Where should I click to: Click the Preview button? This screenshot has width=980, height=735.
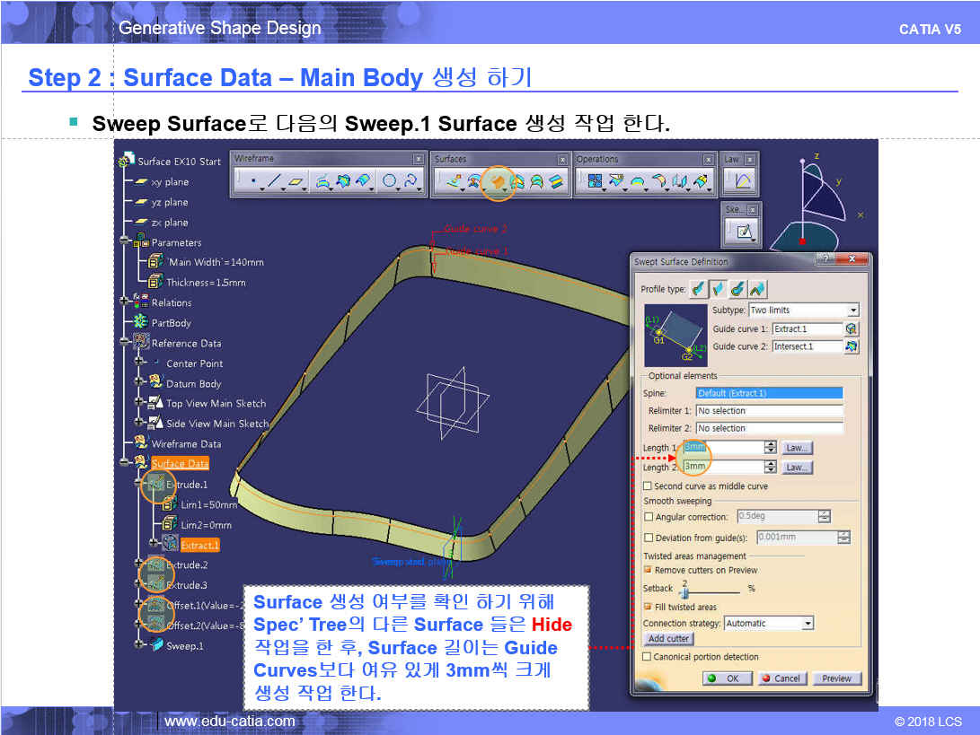pos(836,678)
